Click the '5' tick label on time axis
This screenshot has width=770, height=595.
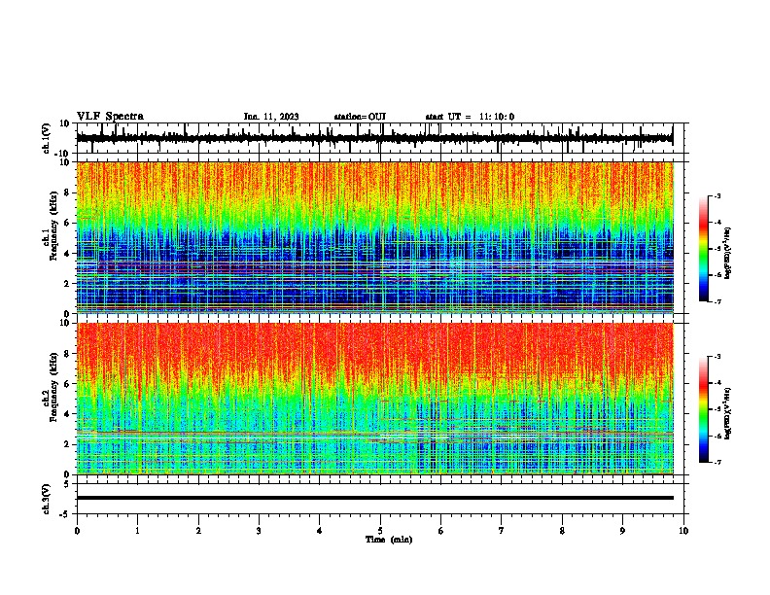click(x=380, y=531)
